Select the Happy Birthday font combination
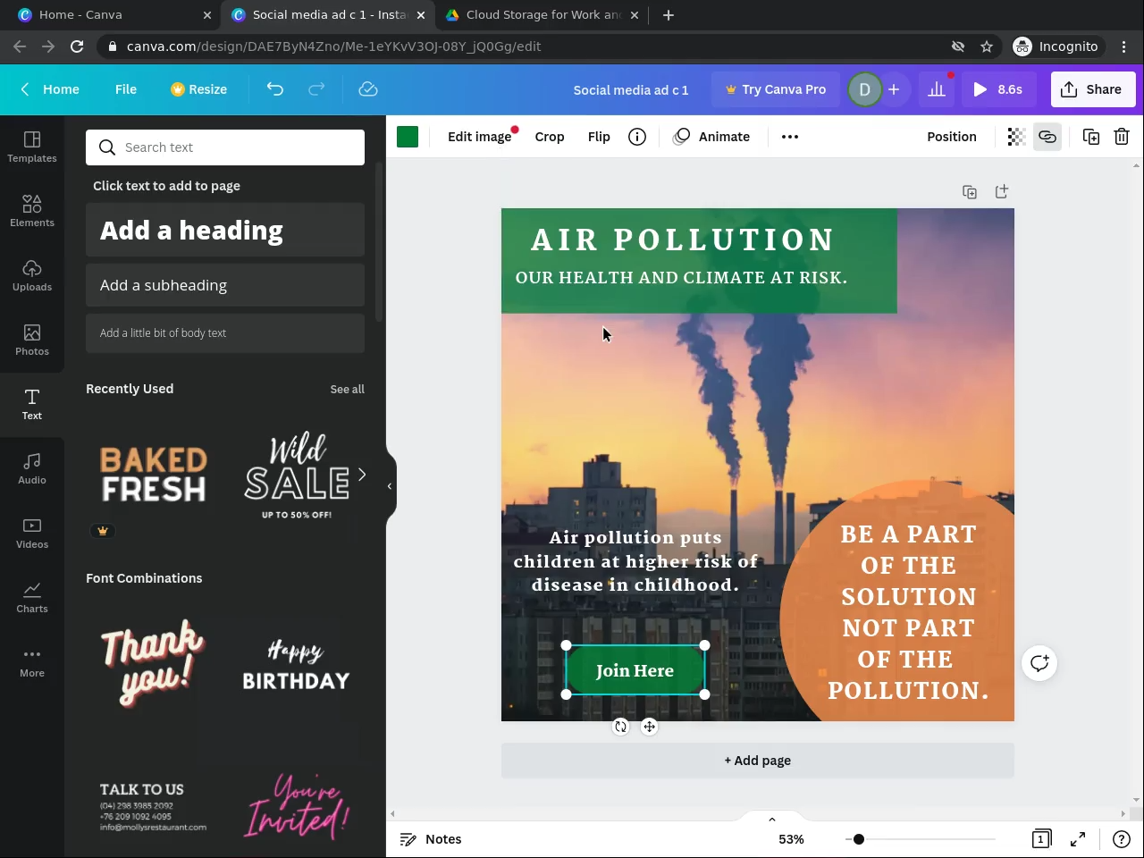1144x858 pixels. coord(297,665)
